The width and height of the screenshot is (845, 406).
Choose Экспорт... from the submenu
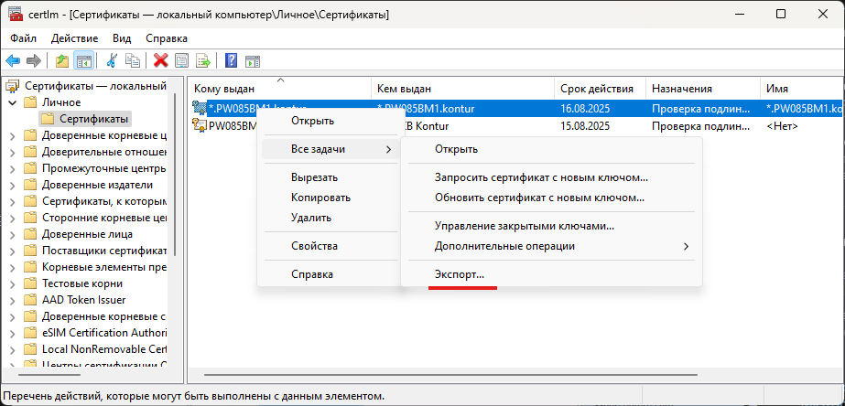click(x=460, y=274)
